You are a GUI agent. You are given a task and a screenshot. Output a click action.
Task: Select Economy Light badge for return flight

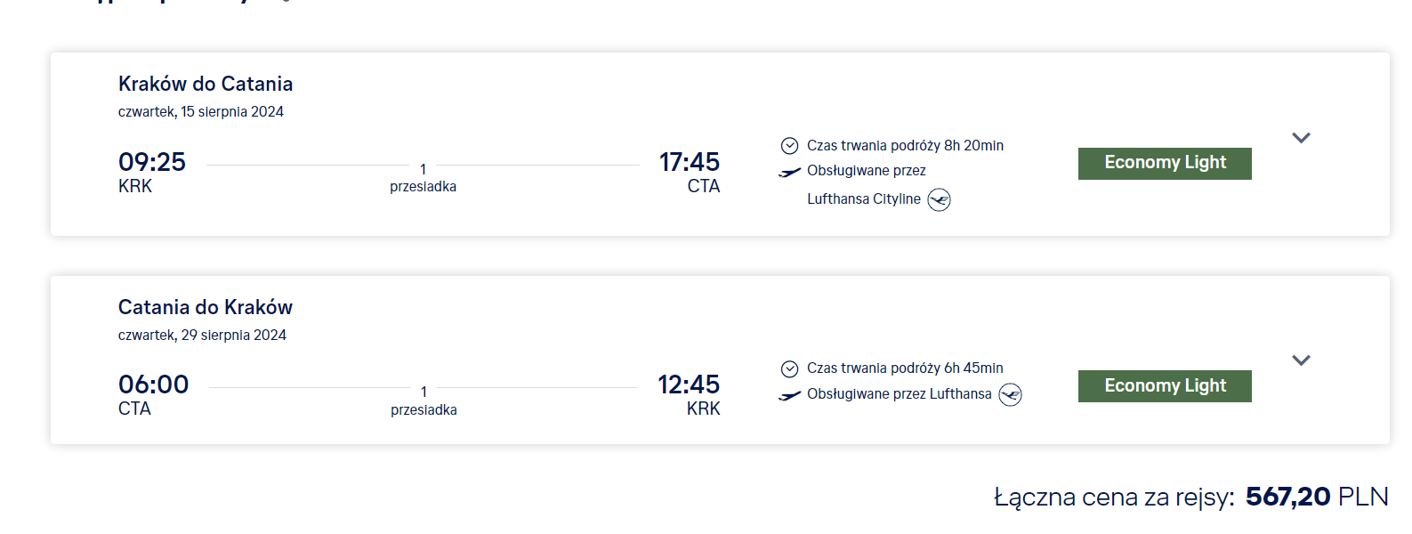[1165, 386]
